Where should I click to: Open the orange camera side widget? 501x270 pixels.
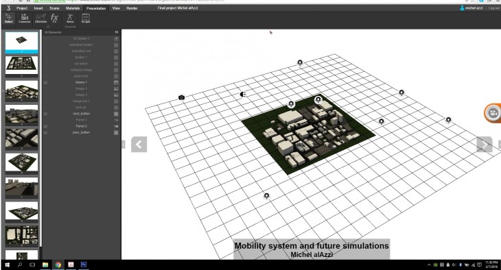coord(492,113)
